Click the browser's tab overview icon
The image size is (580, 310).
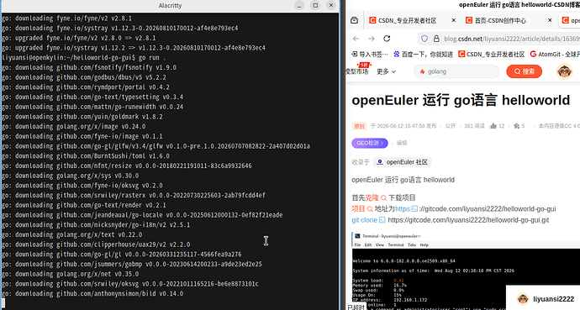[355, 20]
